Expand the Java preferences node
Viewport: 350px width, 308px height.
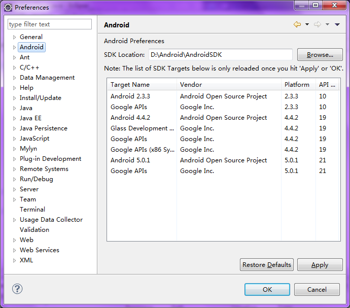pyautogui.click(x=14, y=108)
